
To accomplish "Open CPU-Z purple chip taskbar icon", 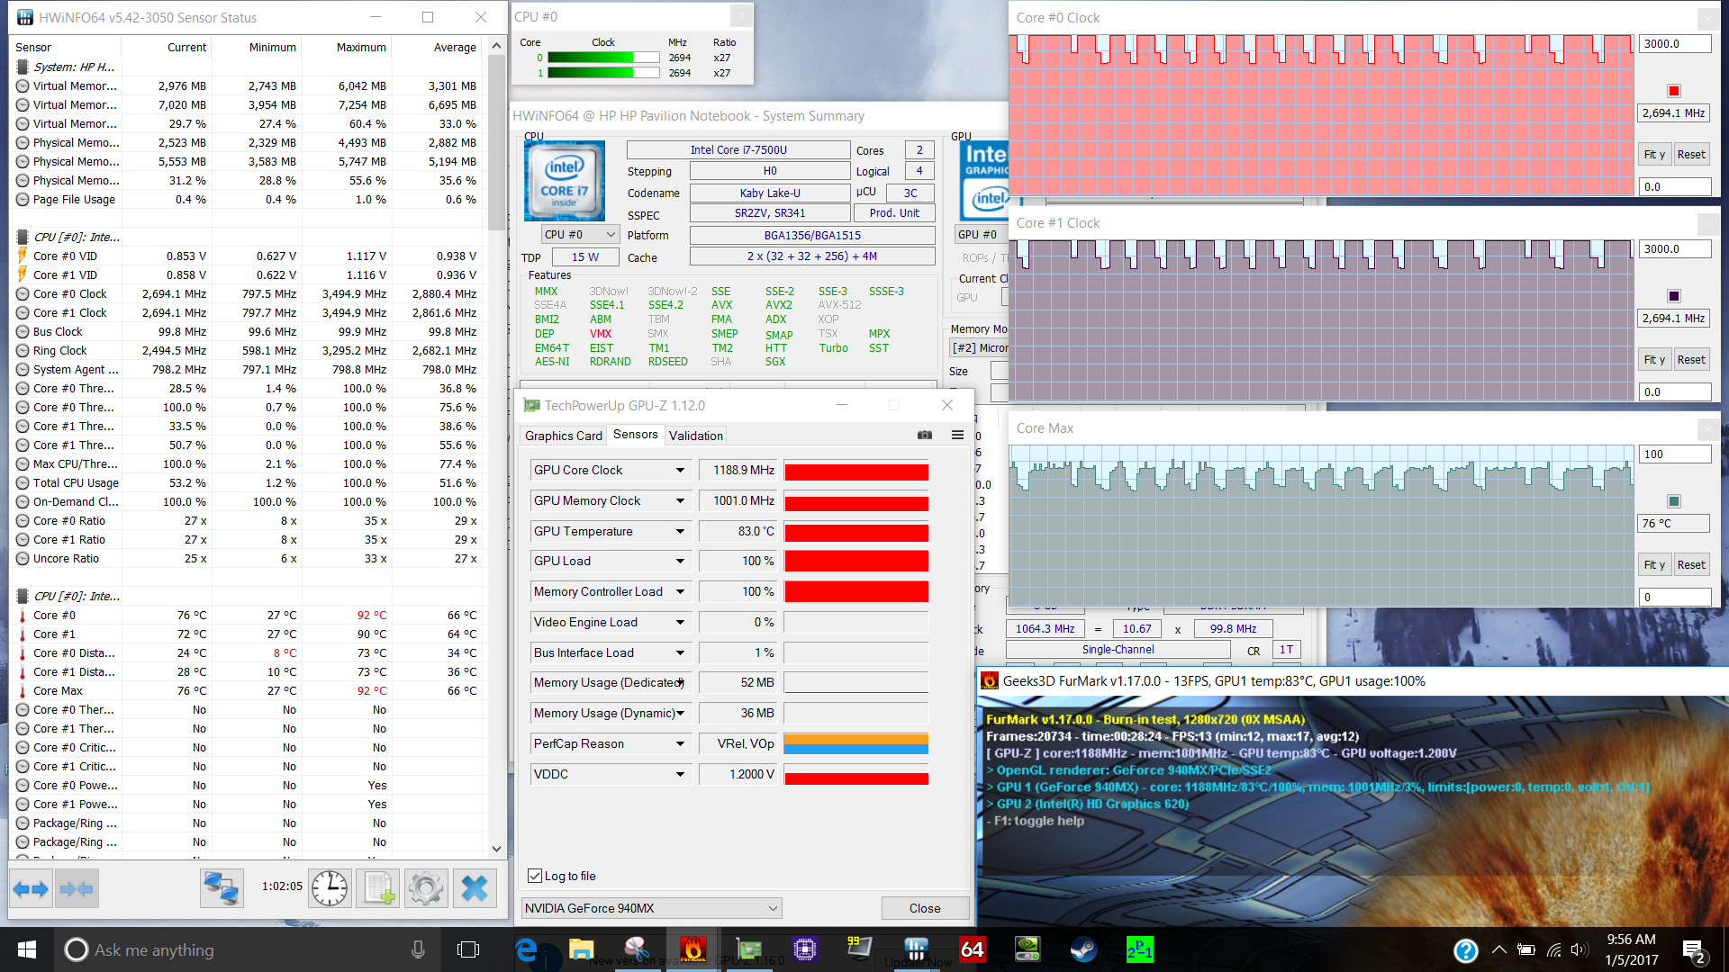I will tap(804, 949).
